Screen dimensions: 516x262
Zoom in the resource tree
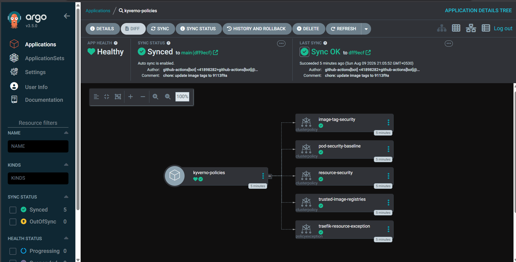click(x=155, y=97)
